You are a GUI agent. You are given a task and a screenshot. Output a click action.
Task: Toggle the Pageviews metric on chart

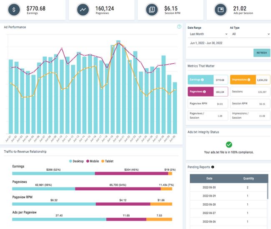click(x=208, y=92)
